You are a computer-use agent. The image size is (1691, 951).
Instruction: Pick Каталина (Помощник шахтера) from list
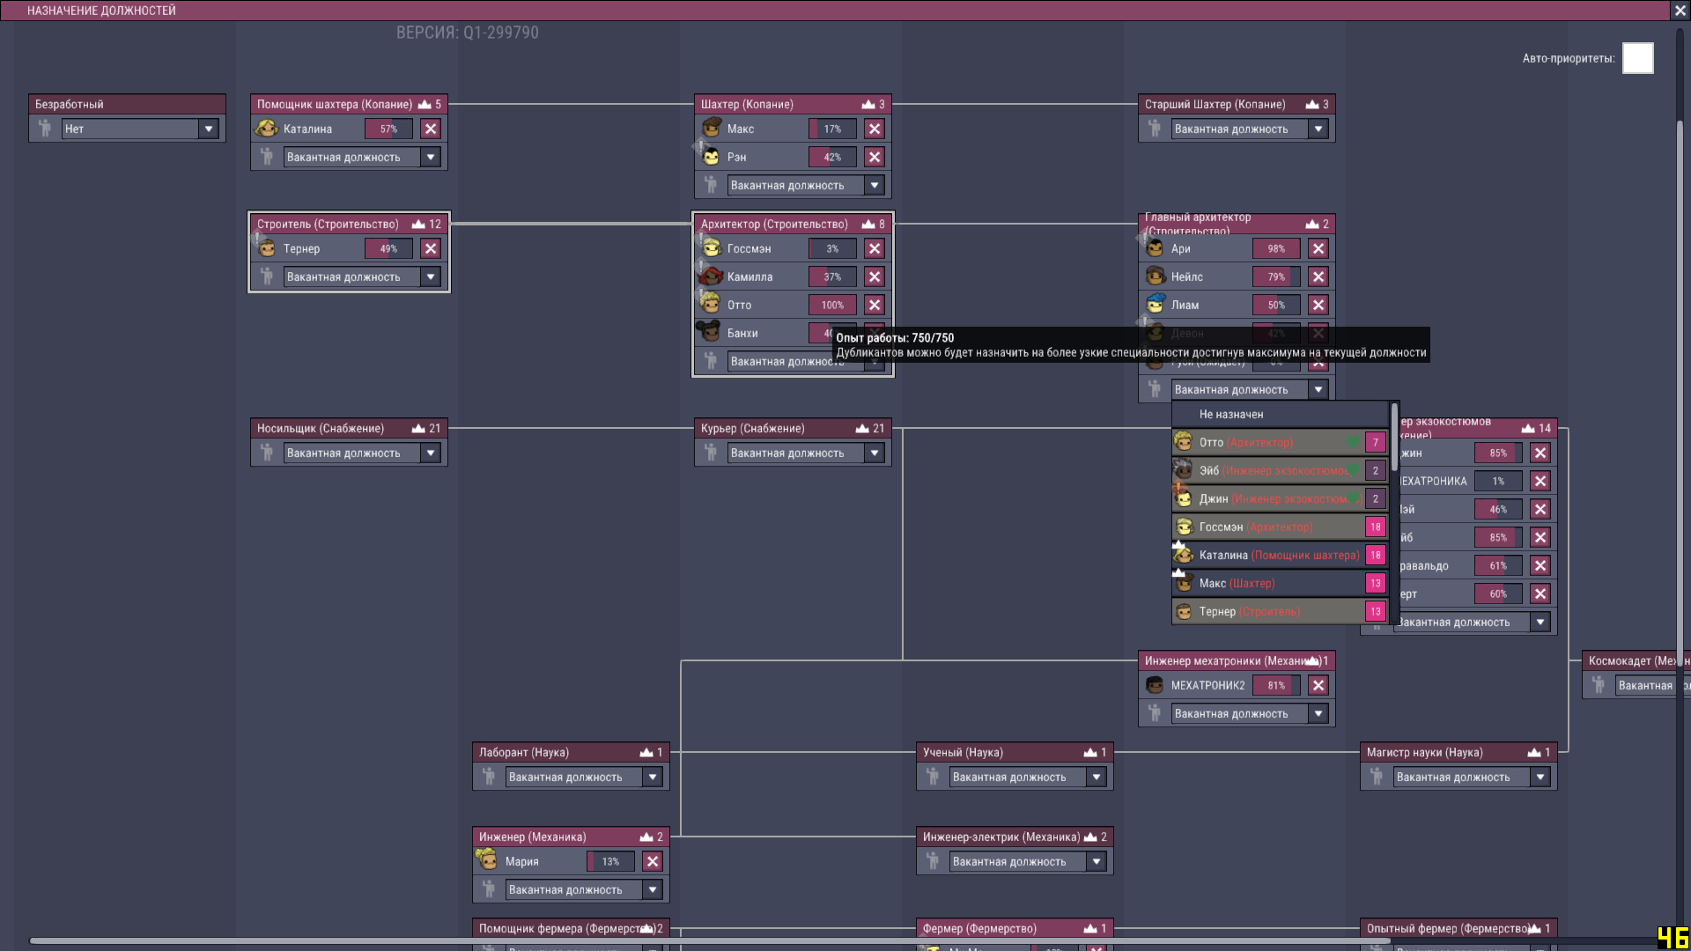1278,555
